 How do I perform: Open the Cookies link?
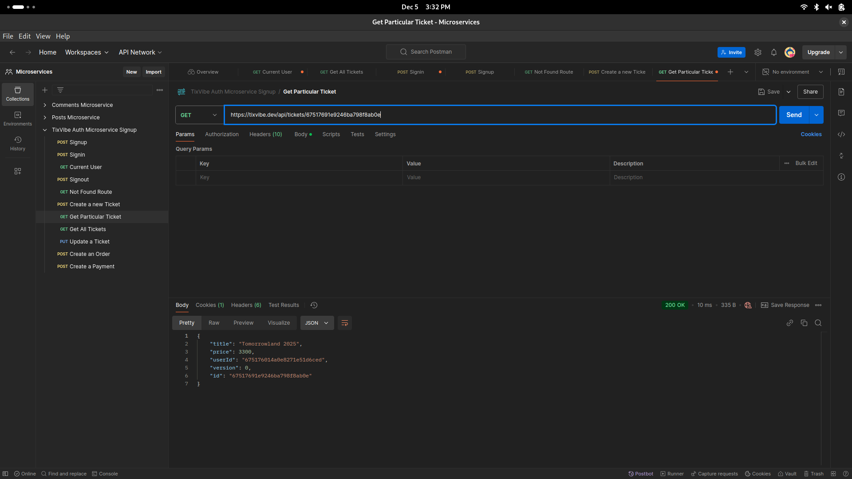point(811,134)
